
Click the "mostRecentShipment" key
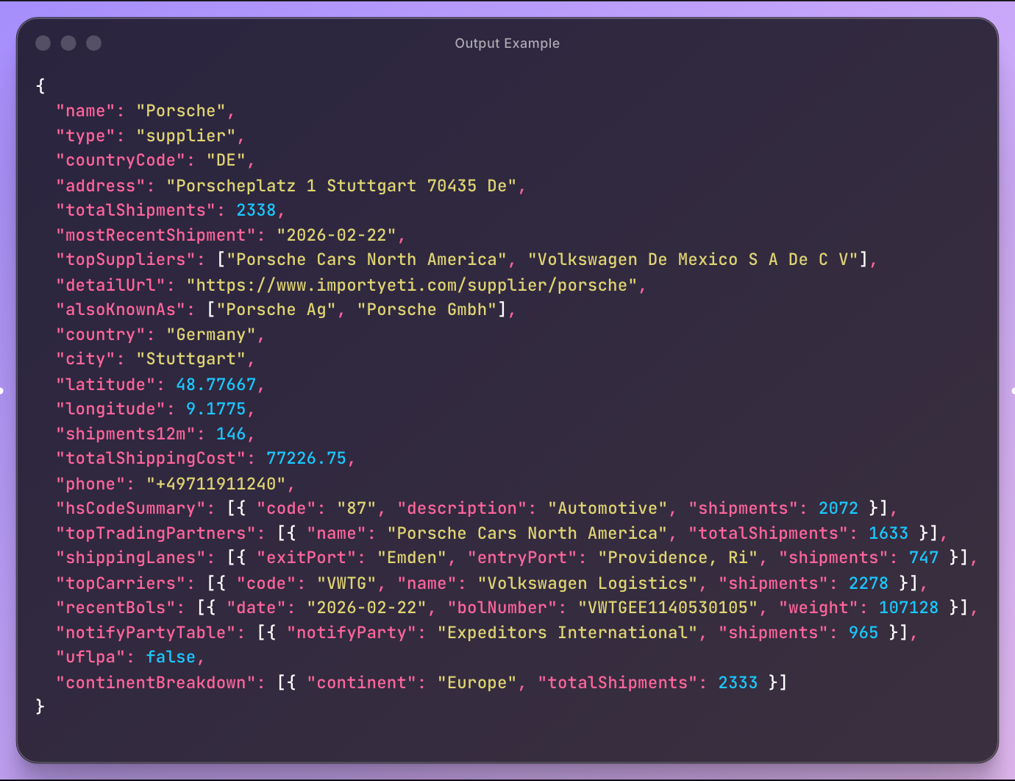click(156, 235)
